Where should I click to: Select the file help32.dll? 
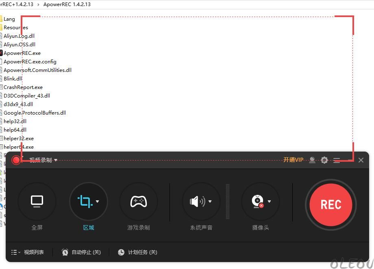pyautogui.click(x=15, y=121)
